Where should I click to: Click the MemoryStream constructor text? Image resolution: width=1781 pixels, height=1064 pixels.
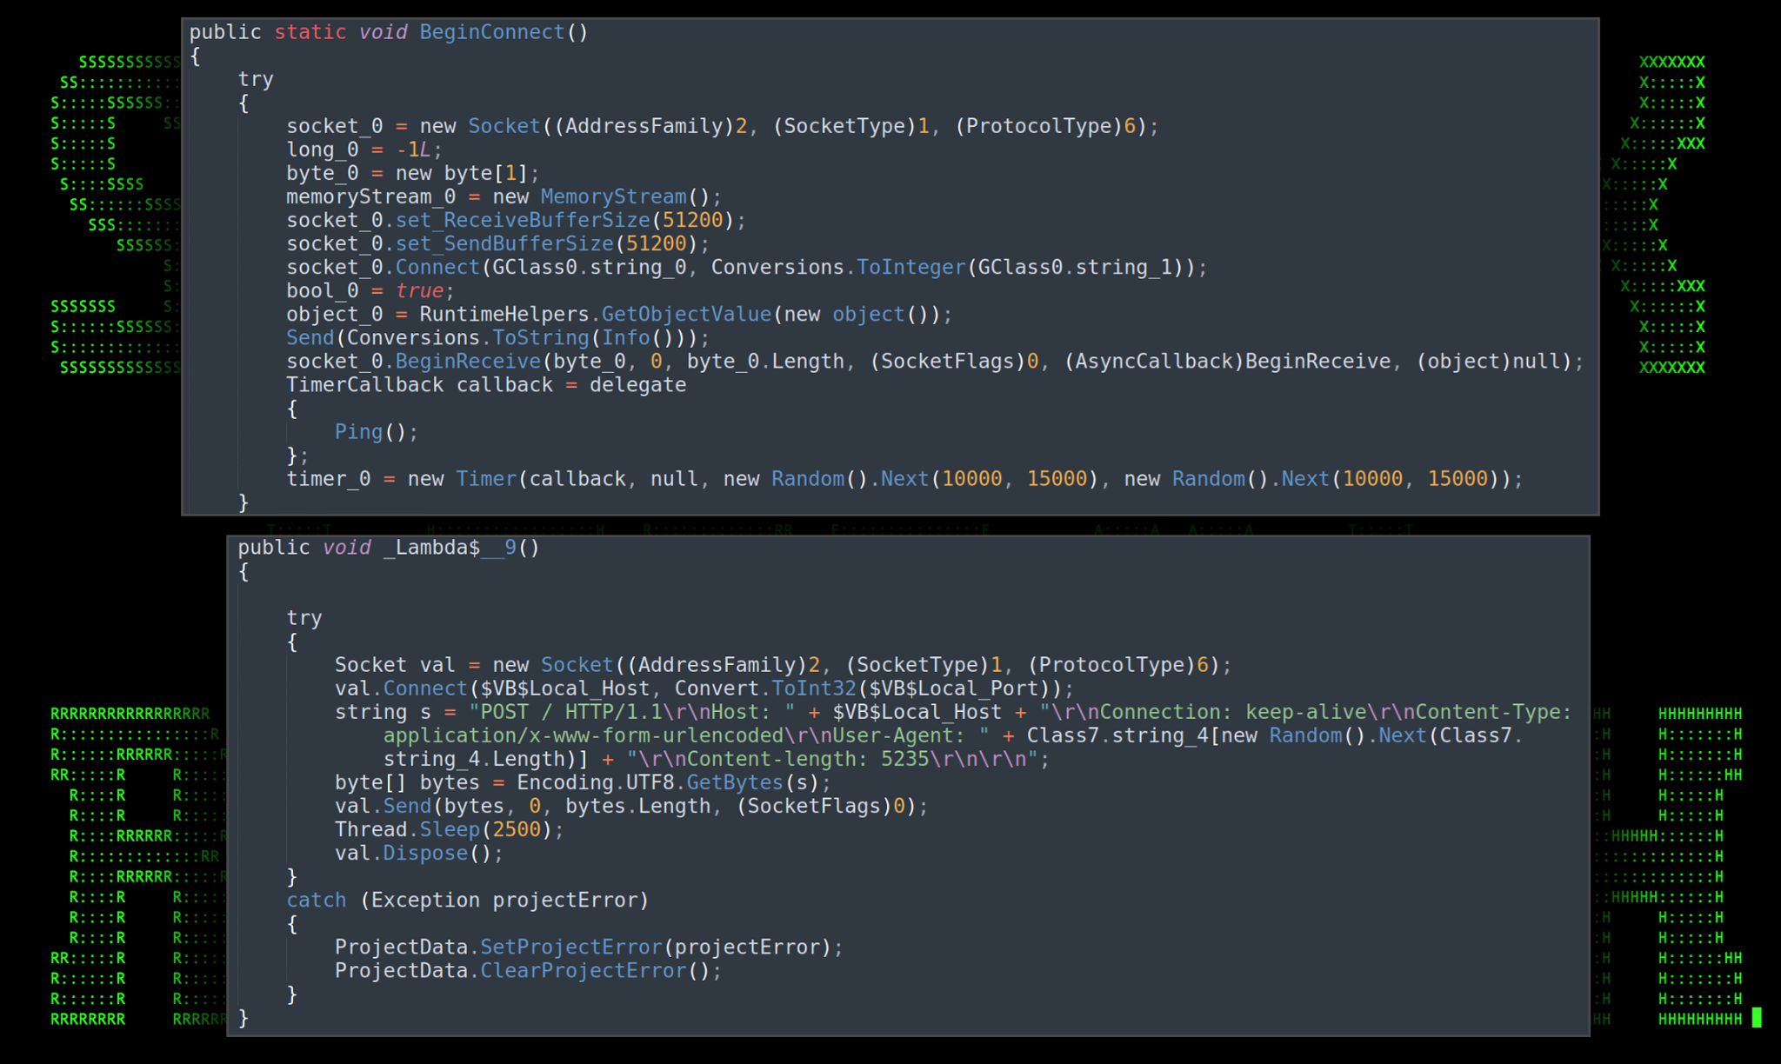click(613, 197)
